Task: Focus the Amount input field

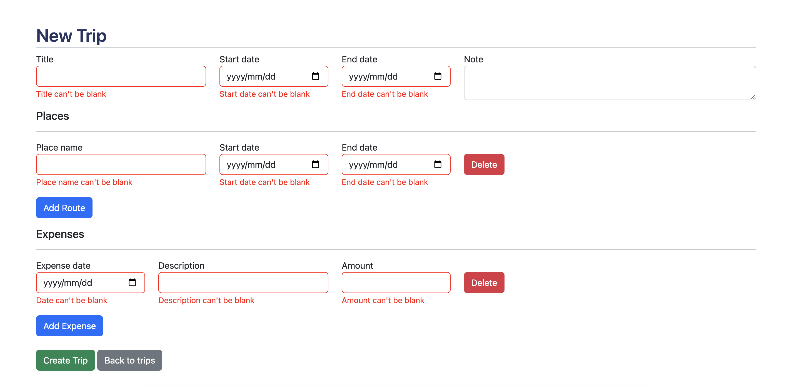Action: [x=396, y=282]
